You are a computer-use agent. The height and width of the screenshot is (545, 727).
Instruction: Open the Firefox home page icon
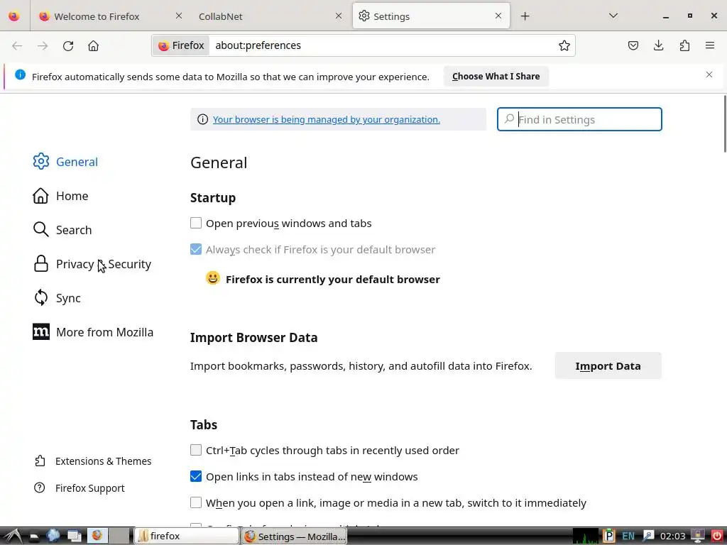[94, 45]
